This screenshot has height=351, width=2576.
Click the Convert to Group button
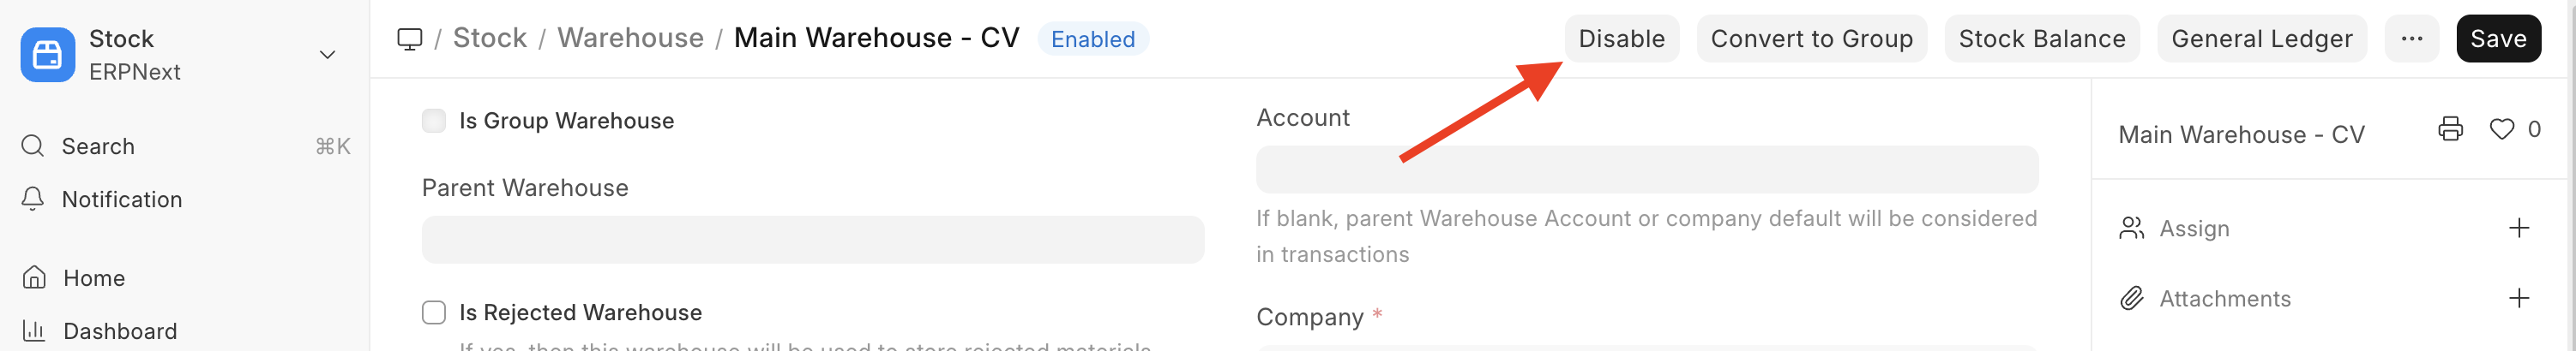(1811, 39)
